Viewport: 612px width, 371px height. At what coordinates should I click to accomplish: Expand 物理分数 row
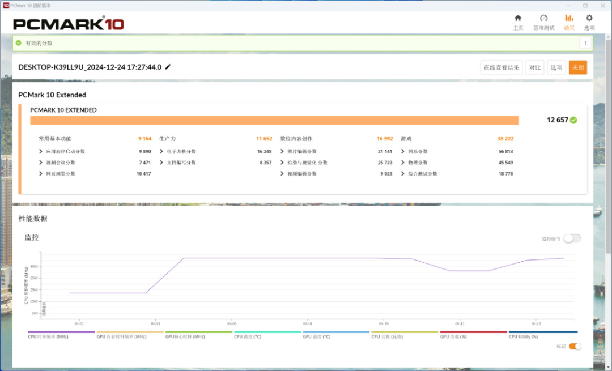click(402, 163)
